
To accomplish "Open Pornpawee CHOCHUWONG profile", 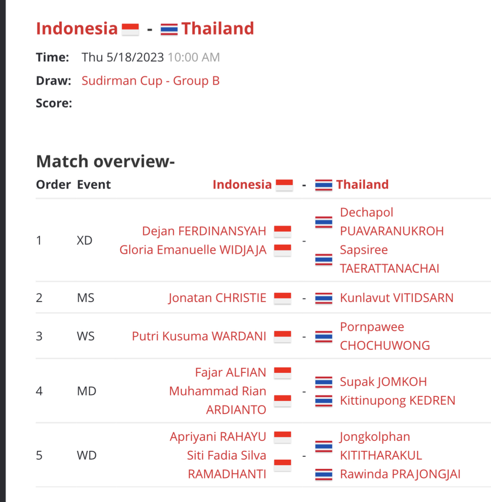I will (385, 336).
